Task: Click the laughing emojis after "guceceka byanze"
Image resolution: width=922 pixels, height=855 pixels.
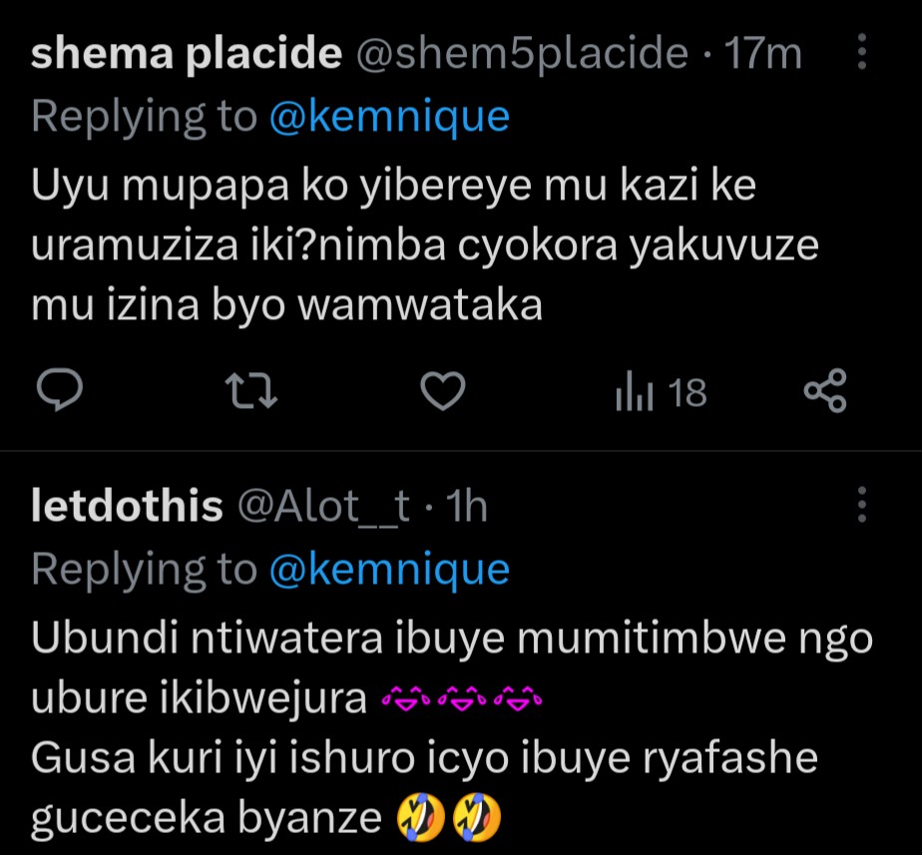Action: pyautogui.click(x=447, y=820)
